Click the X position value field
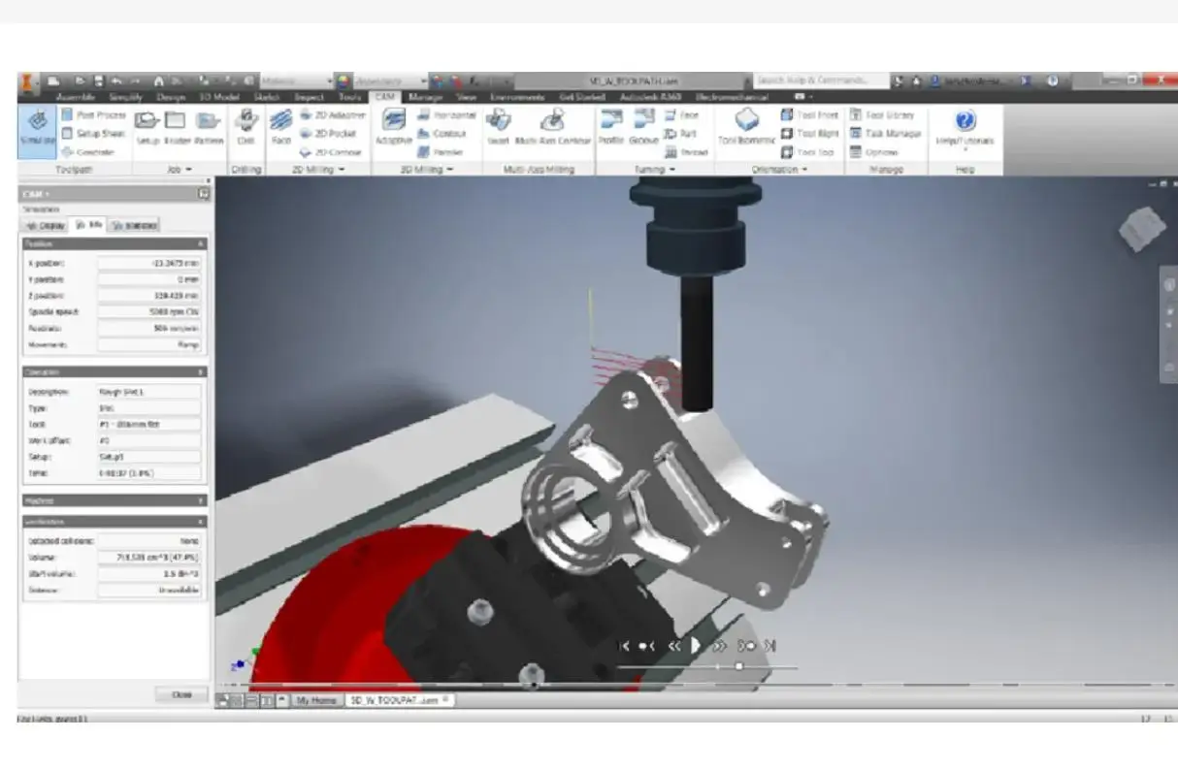Screen dimensions: 1178x771 tap(149, 263)
